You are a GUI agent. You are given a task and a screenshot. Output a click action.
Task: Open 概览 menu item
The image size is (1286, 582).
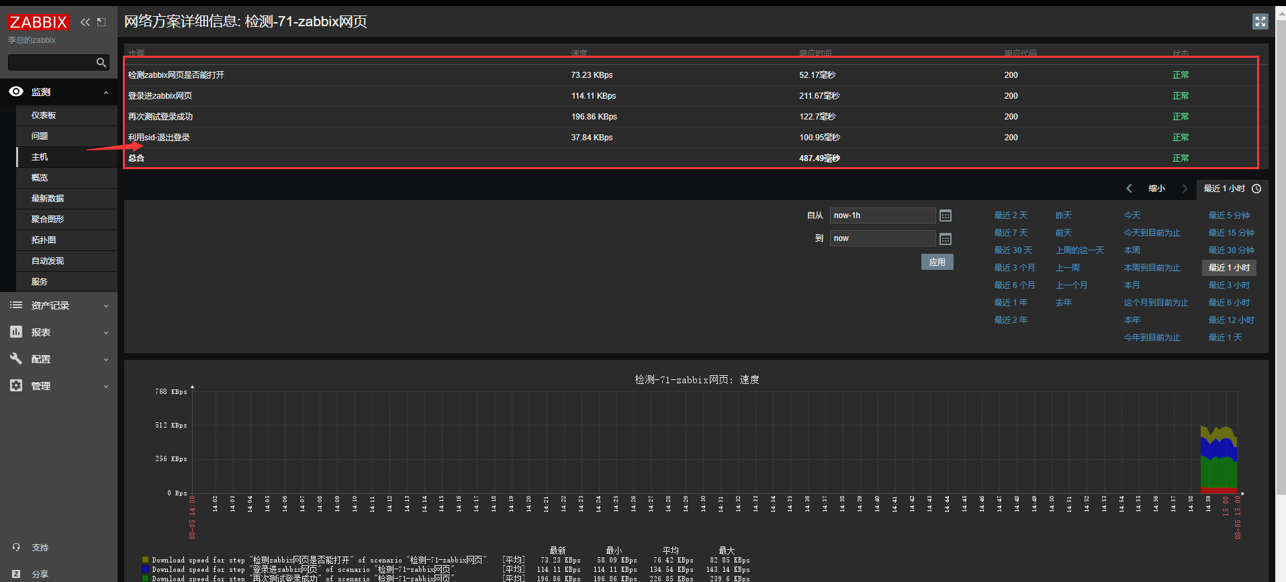pos(40,178)
